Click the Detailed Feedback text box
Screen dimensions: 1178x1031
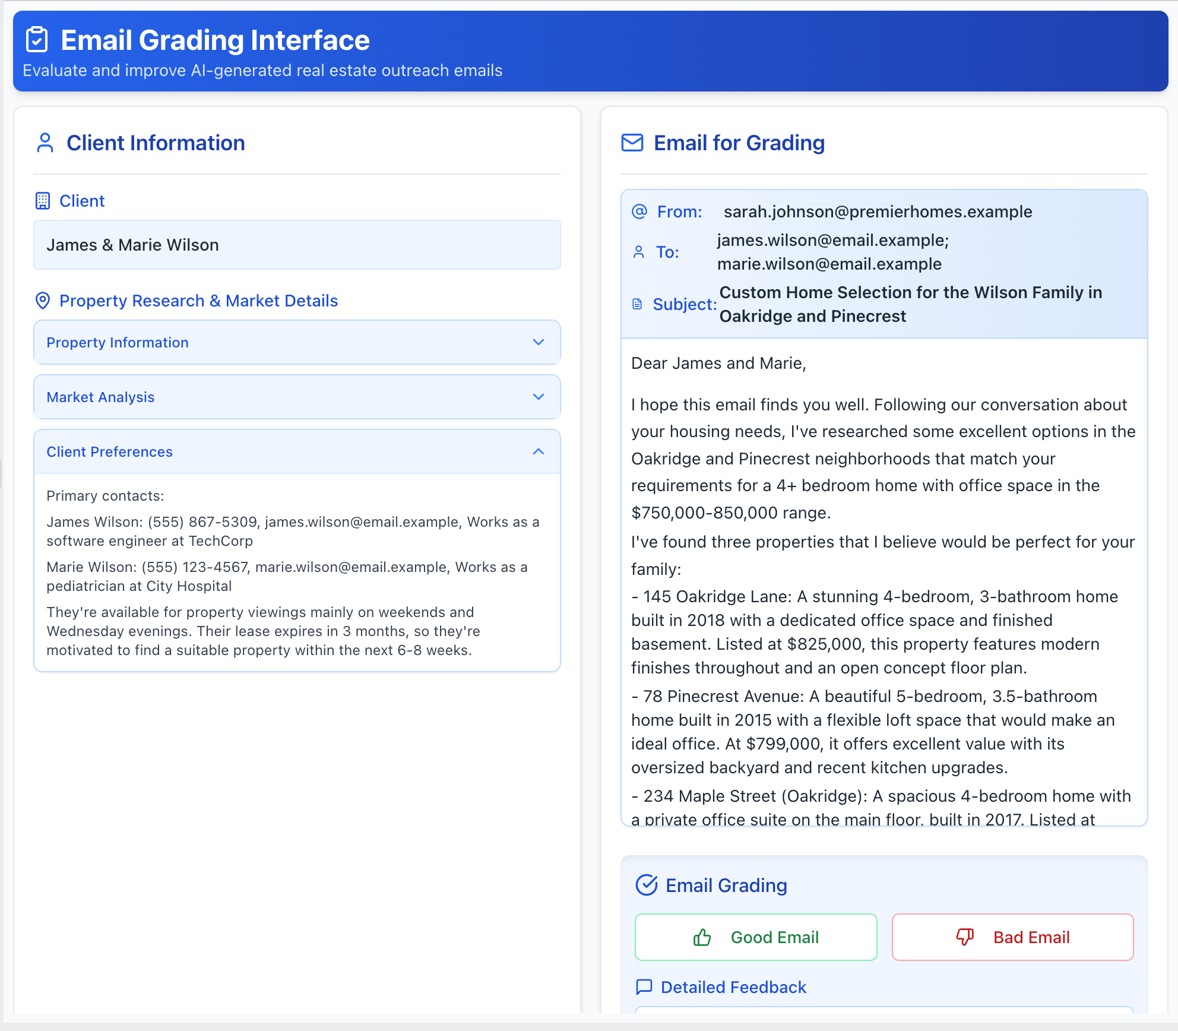[x=884, y=1010]
